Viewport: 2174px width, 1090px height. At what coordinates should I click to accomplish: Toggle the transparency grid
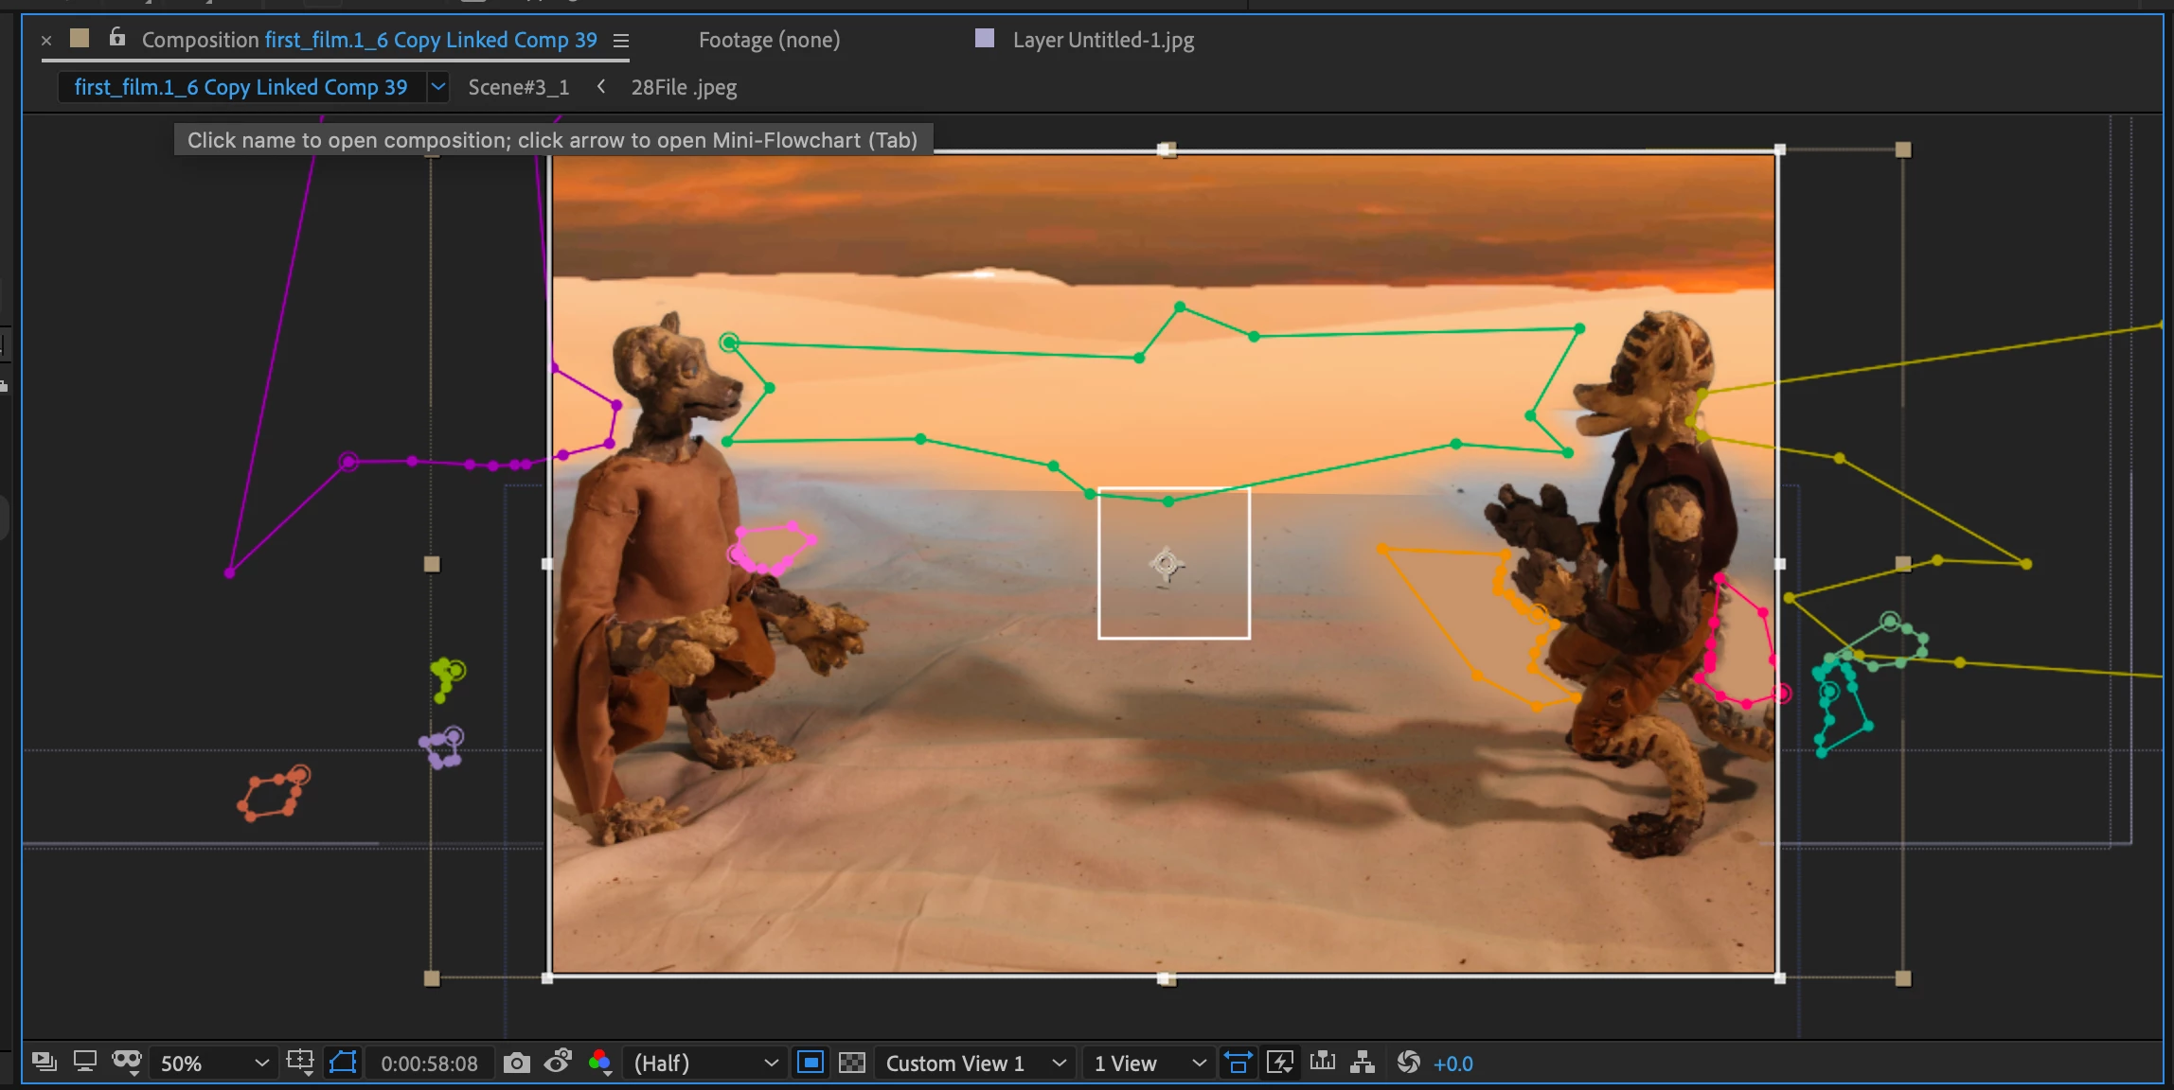point(852,1063)
